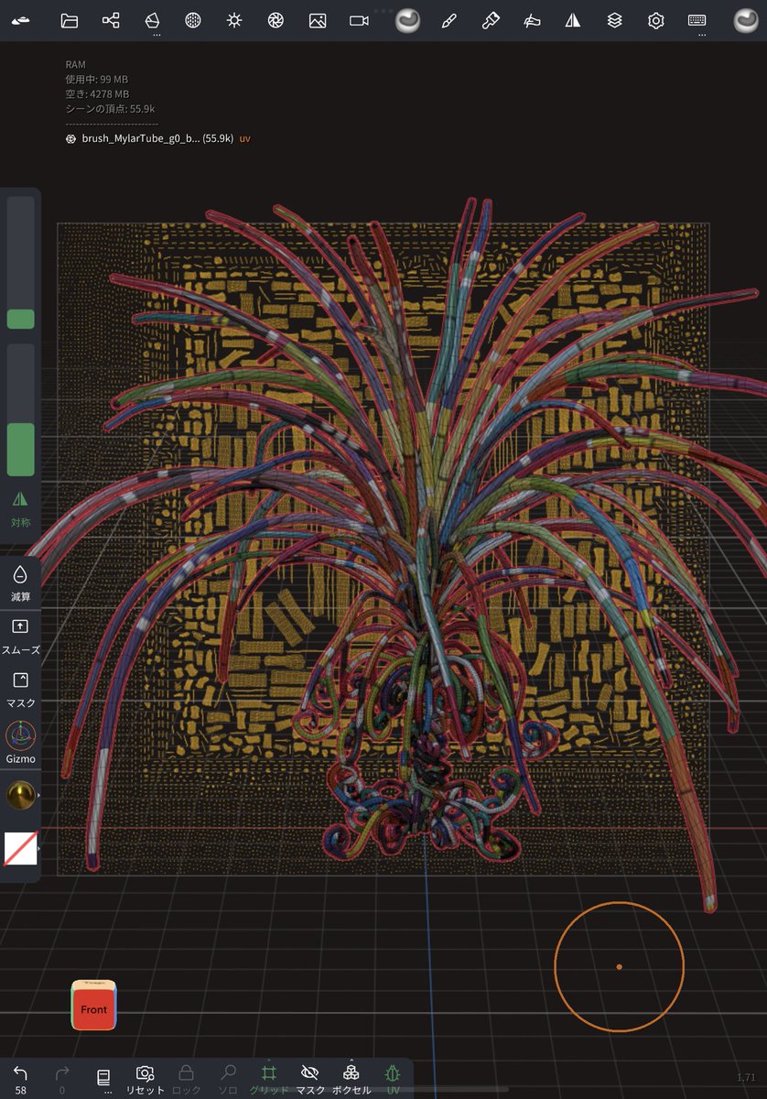Viewport: 767px width, 1099px height.
Task: Activate the Gizmo tool
Action: point(20,742)
